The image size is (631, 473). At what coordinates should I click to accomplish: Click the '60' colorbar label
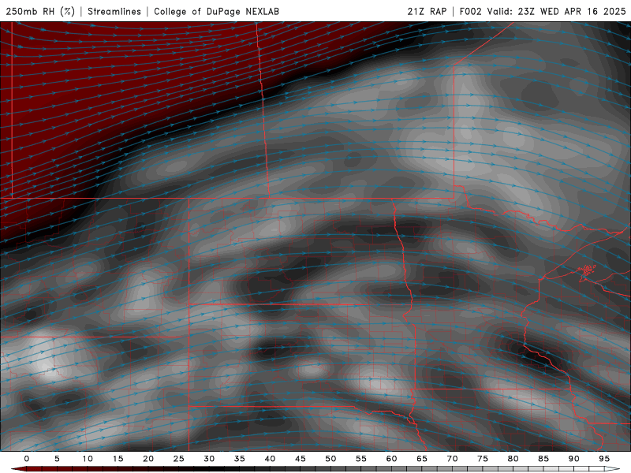click(391, 459)
